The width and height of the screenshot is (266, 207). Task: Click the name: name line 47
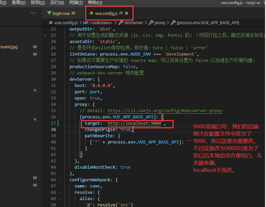88,186
